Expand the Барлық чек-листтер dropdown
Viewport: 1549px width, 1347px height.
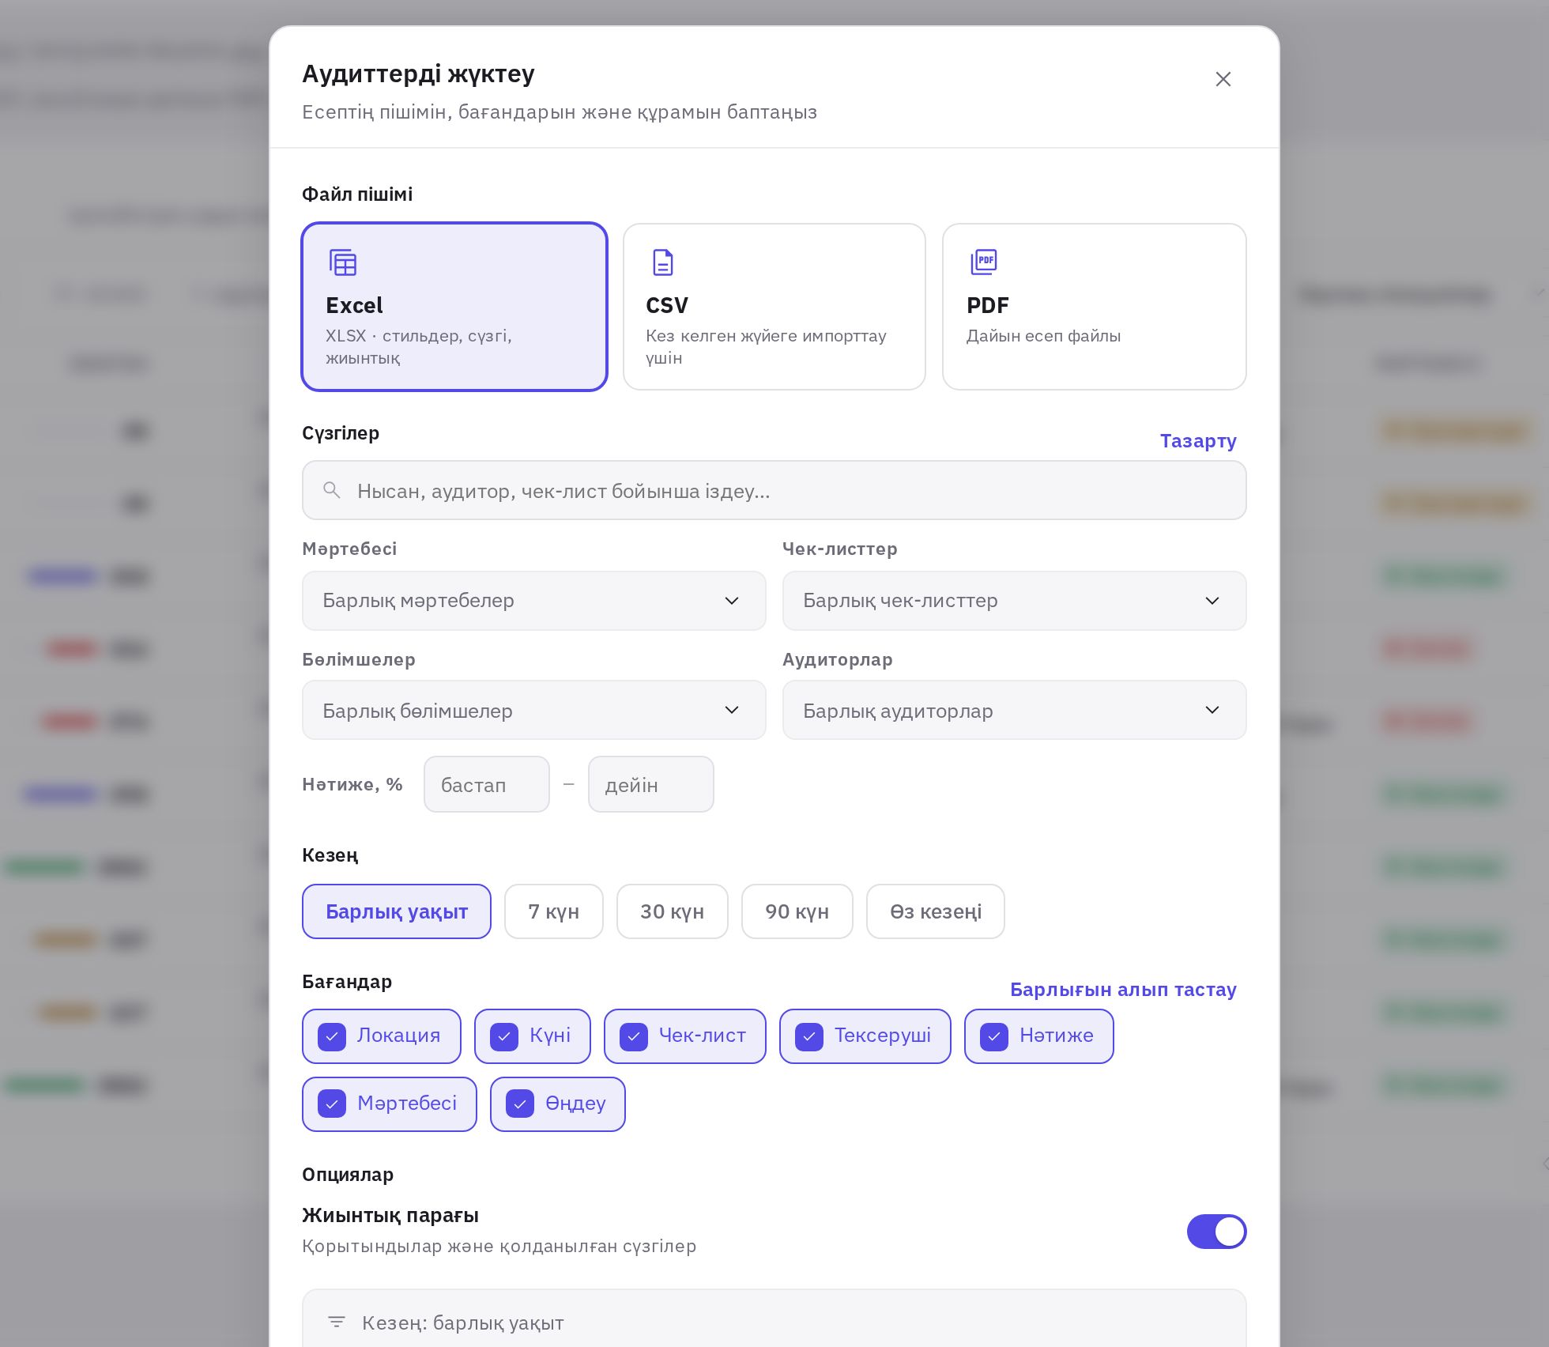(x=1014, y=601)
